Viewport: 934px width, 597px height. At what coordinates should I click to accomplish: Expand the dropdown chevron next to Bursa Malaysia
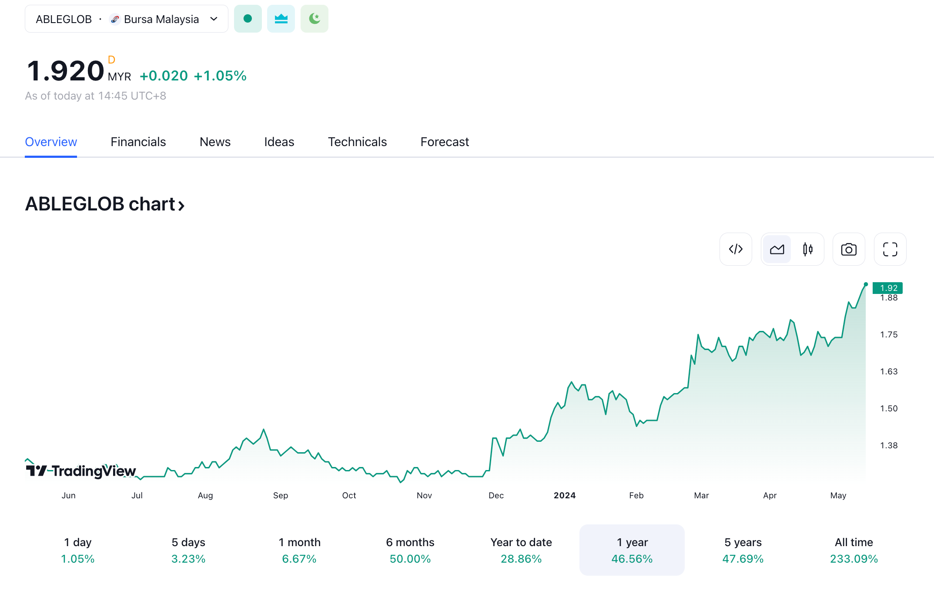point(214,19)
